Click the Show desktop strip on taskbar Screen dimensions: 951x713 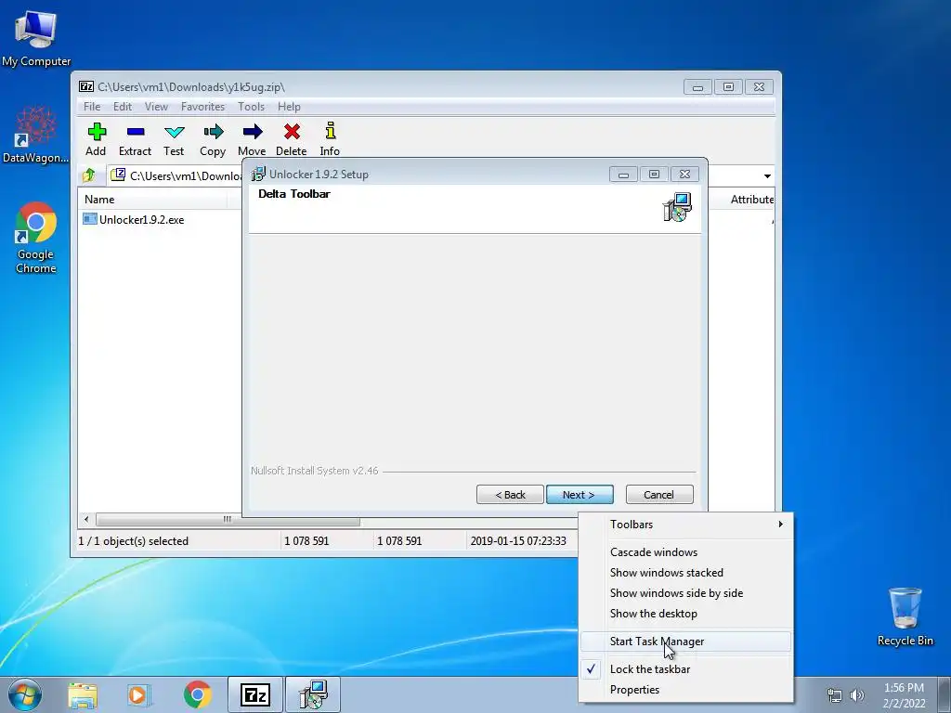click(944, 694)
